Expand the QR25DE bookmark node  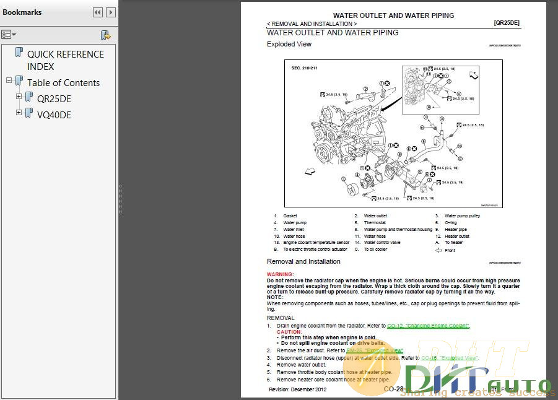coord(19,97)
